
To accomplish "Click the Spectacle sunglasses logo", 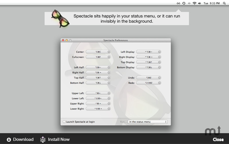I will 60,19.
